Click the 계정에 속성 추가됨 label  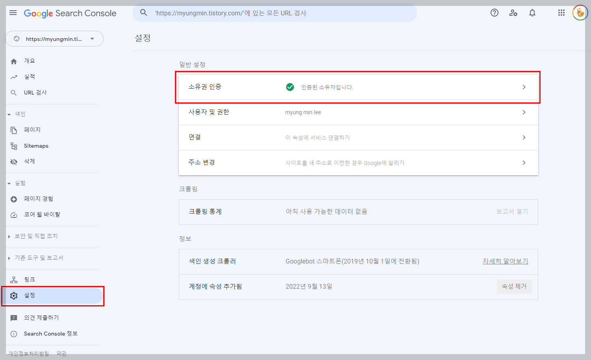tap(216, 286)
